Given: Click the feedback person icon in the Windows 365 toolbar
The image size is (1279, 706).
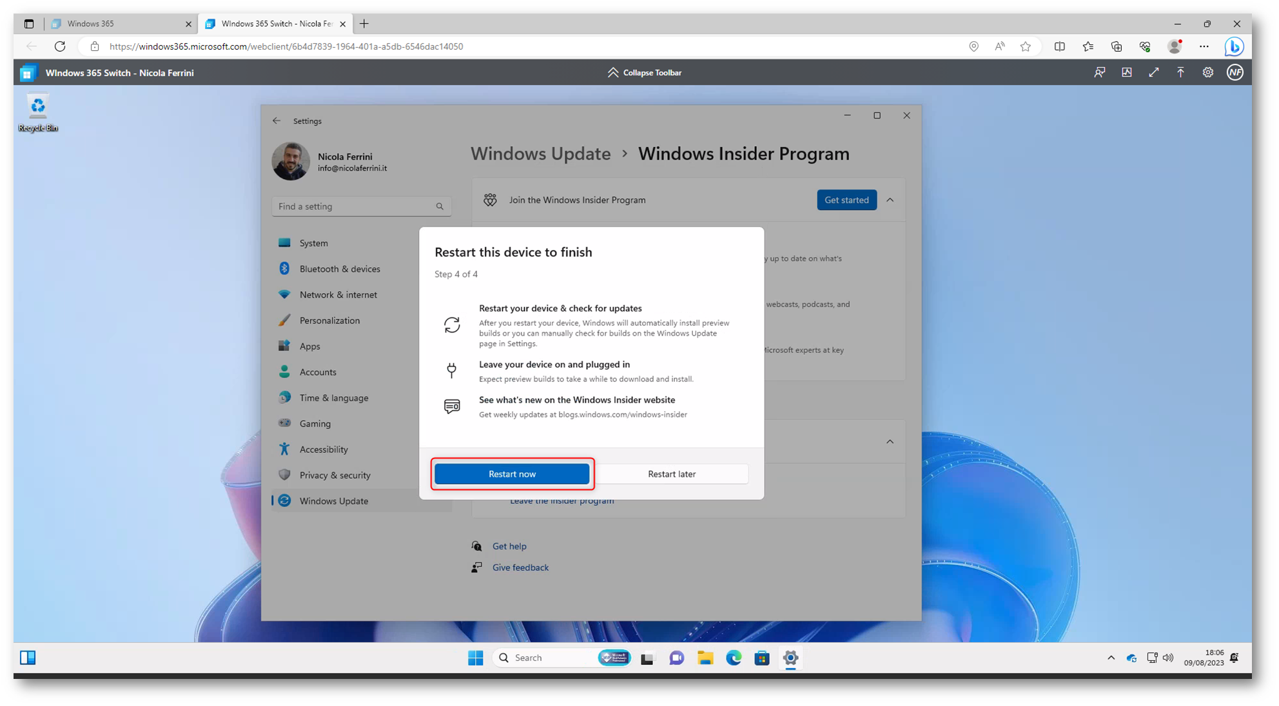Looking at the screenshot, I should (1099, 73).
